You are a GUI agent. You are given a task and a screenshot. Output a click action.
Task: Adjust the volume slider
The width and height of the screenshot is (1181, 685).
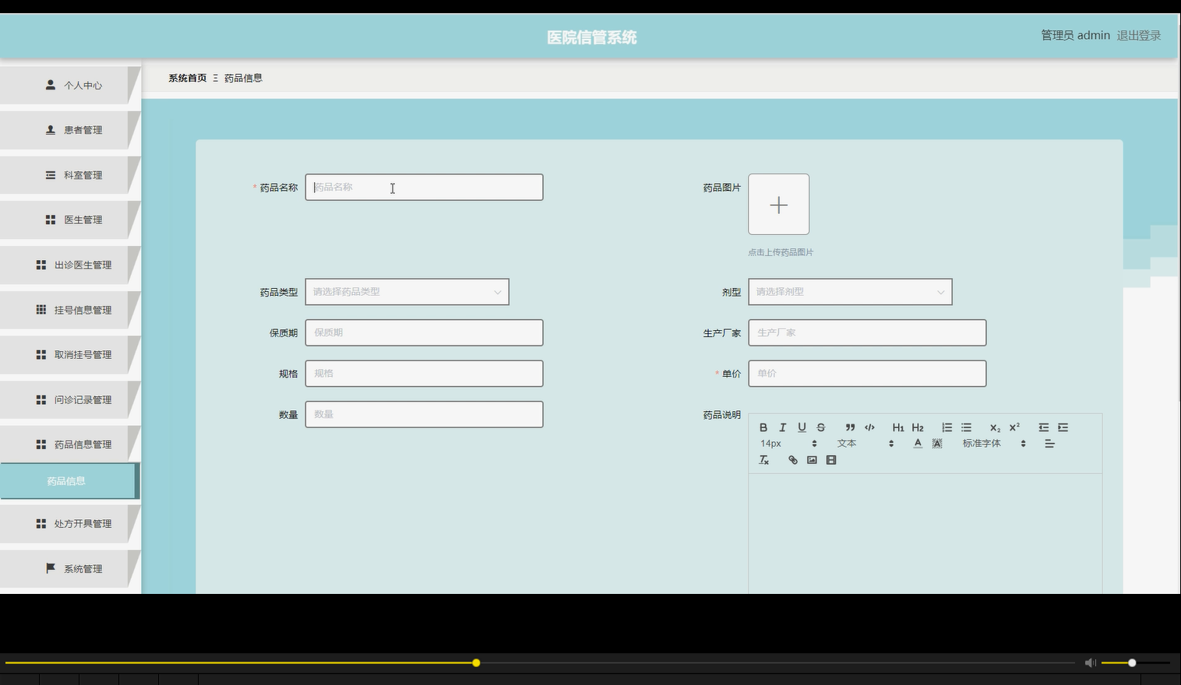[1135, 663]
